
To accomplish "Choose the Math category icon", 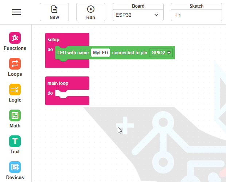I will point(15,115).
